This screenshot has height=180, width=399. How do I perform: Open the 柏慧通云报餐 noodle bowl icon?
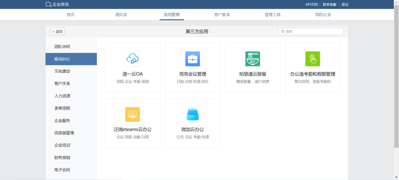[x=252, y=59]
